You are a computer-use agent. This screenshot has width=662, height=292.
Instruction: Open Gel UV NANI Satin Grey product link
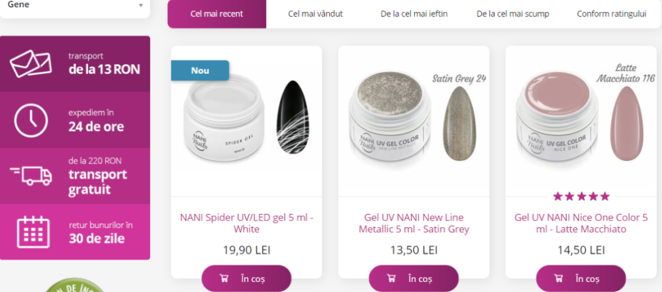click(414, 224)
